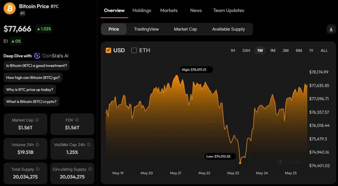Click the Low: $74,512.82 label
The image size is (338, 186).
[220, 156]
